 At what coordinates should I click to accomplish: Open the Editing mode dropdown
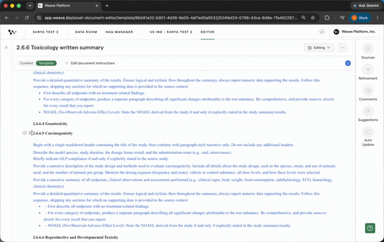(319, 47)
